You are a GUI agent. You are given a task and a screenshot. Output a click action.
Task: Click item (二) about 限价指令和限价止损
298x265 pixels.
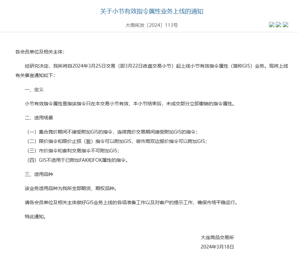click(117, 141)
